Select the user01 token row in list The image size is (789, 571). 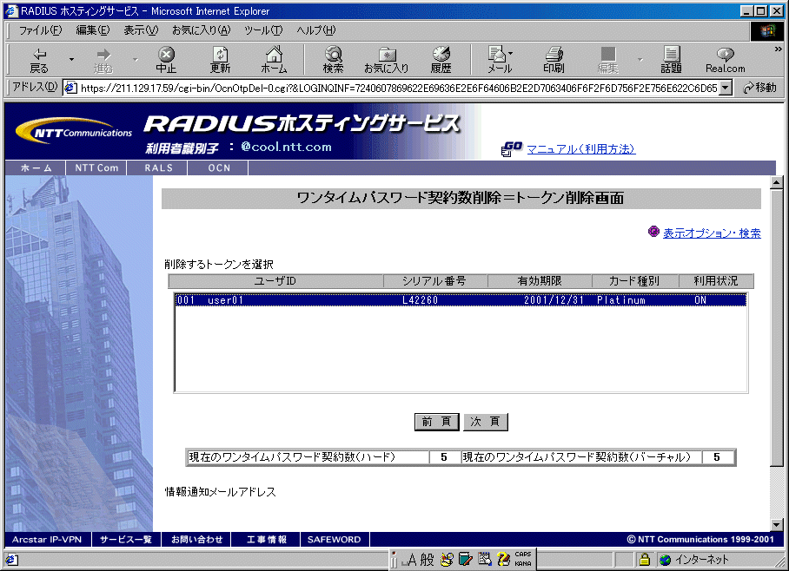coord(461,300)
